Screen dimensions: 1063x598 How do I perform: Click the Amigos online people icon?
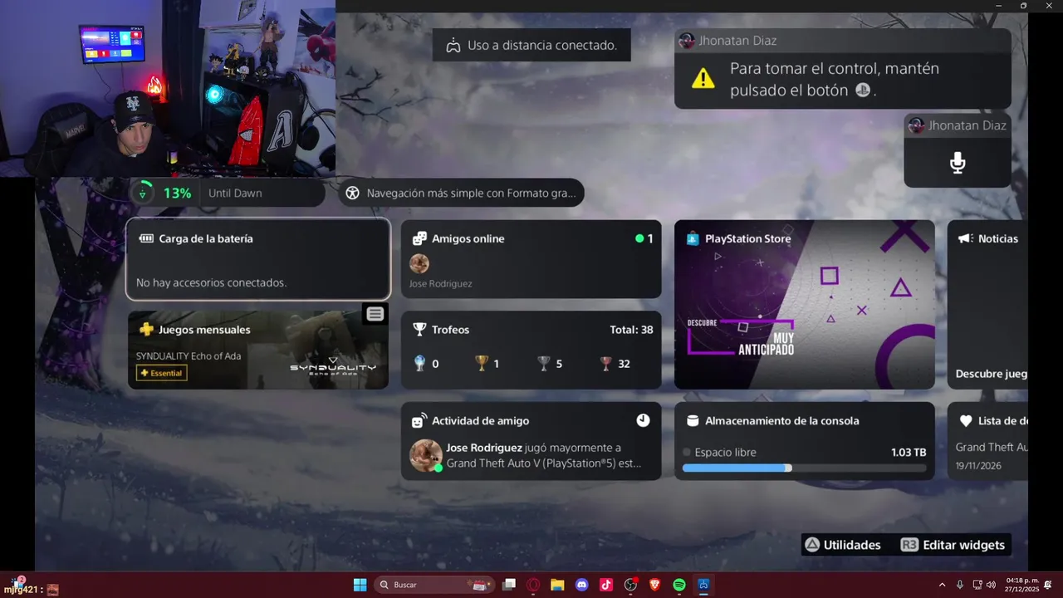[419, 238]
